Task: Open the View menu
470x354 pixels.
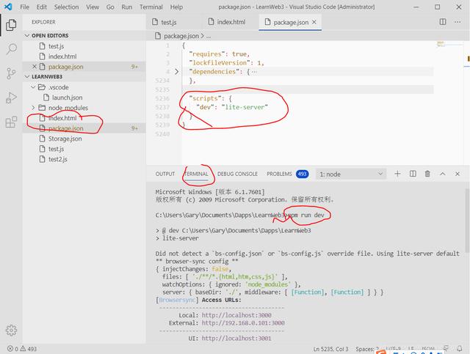Action: (x=93, y=7)
